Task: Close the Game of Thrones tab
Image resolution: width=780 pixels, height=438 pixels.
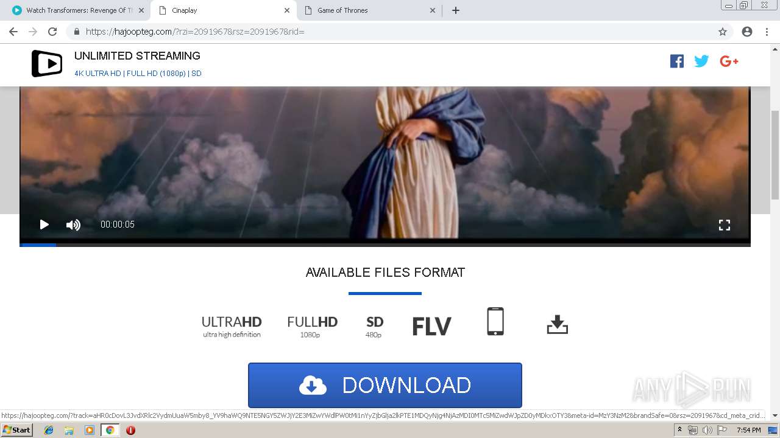Action: [x=433, y=10]
